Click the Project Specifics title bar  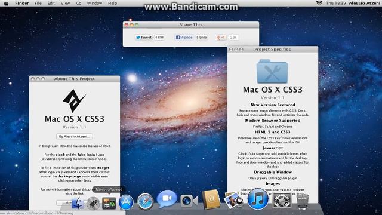coord(273,50)
